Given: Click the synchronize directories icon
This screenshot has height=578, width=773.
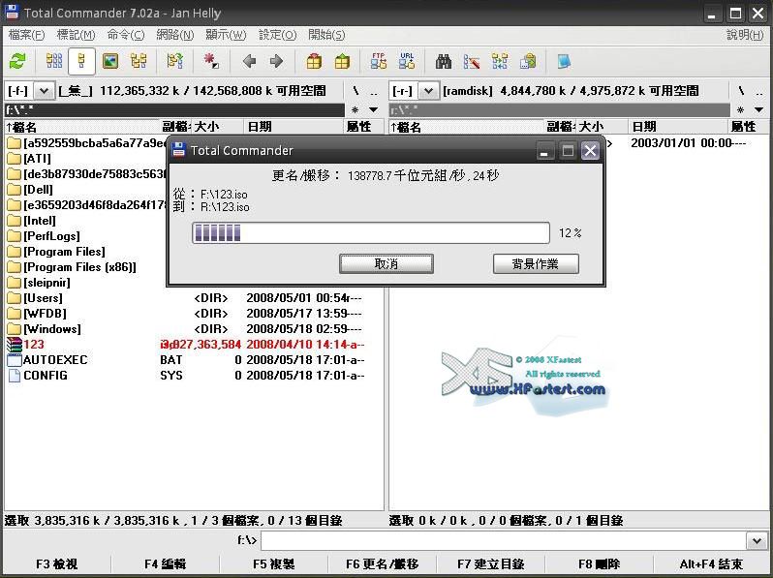Looking at the screenshot, I should [x=500, y=61].
